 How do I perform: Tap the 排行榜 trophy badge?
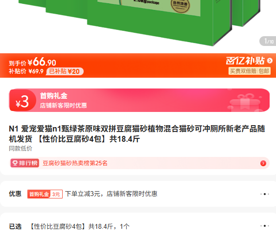click(x=24, y=163)
